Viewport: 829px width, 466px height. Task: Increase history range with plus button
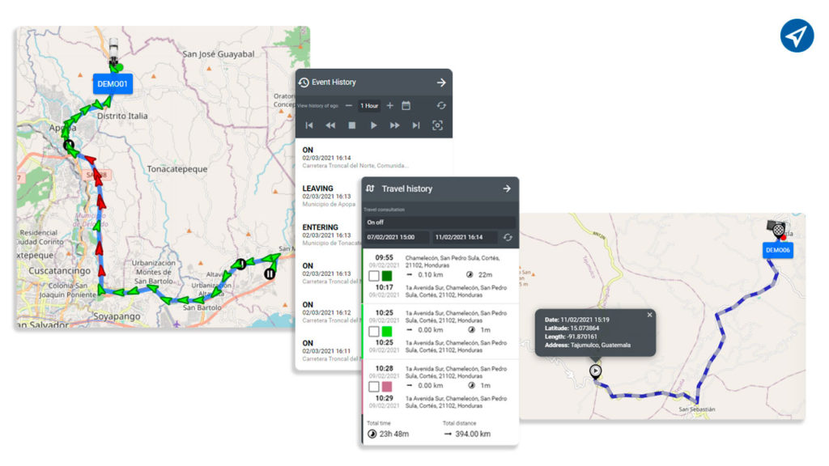389,106
